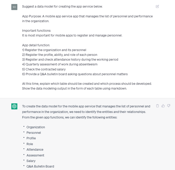175x170 pixels.
Task: Click item 6 about Q&A bulletin board
Action: pyautogui.click(x=75, y=74)
